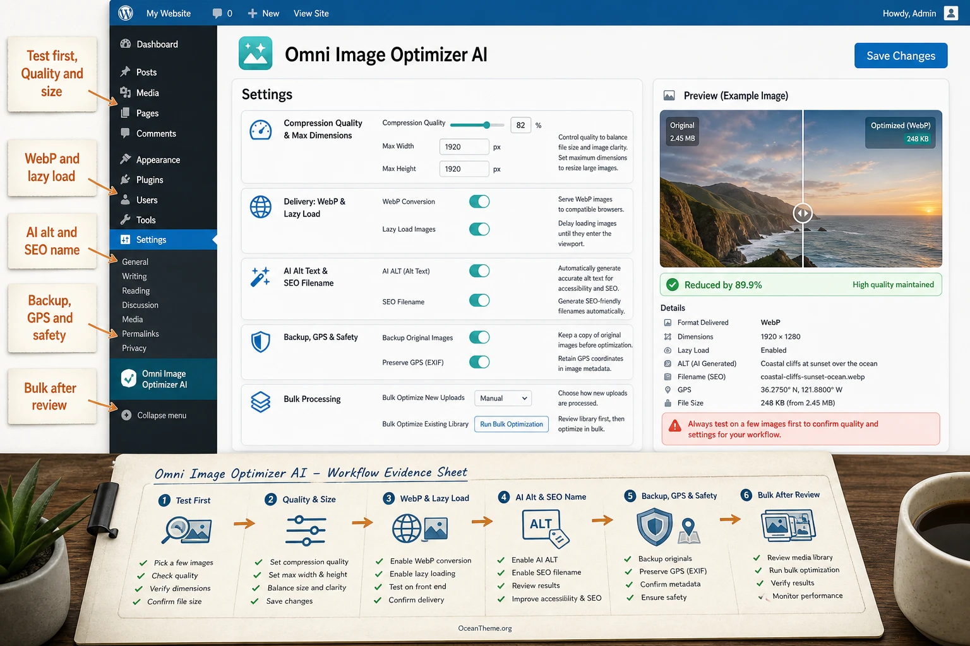This screenshot has width=970, height=646.
Task: Click the Bulk Processing layers icon
Action: [261, 402]
